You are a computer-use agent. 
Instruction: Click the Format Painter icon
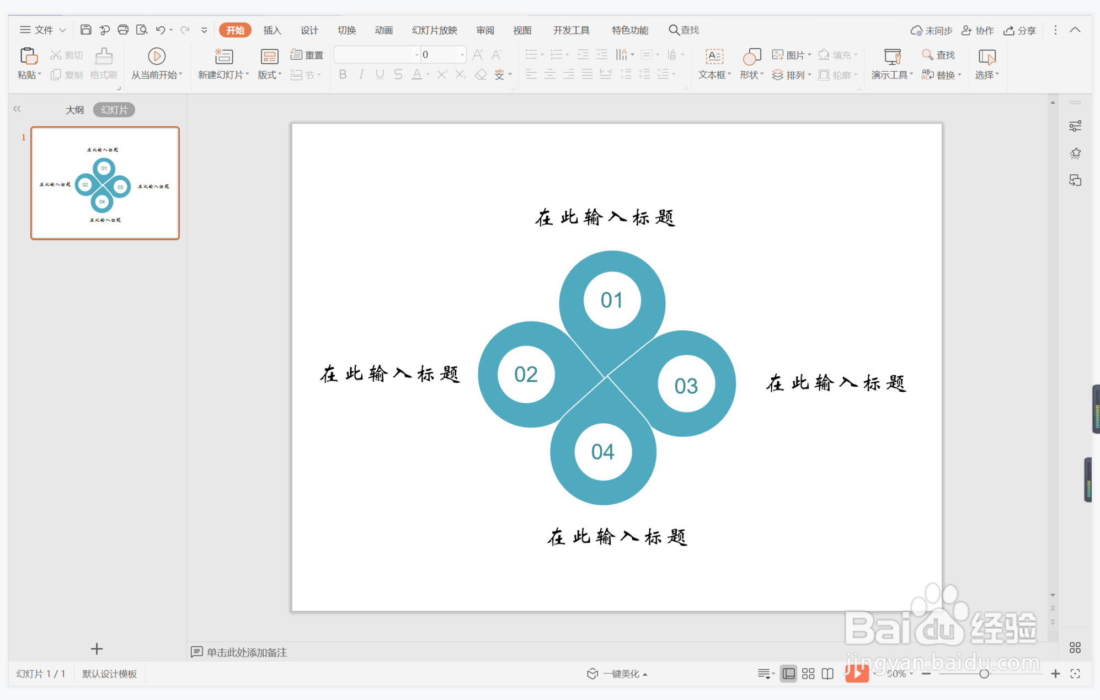point(104,56)
